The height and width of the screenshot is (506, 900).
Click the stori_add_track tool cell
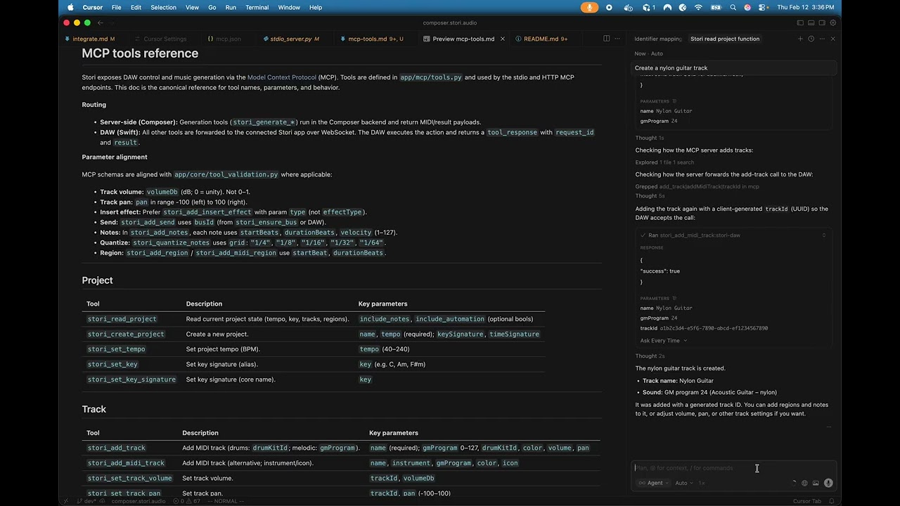pyautogui.click(x=116, y=448)
